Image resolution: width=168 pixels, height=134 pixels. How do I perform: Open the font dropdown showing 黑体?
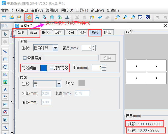[x=7, y=26]
